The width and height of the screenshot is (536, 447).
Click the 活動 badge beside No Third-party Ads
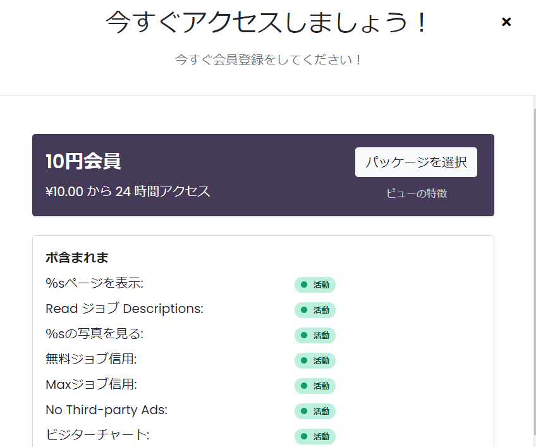(x=315, y=411)
